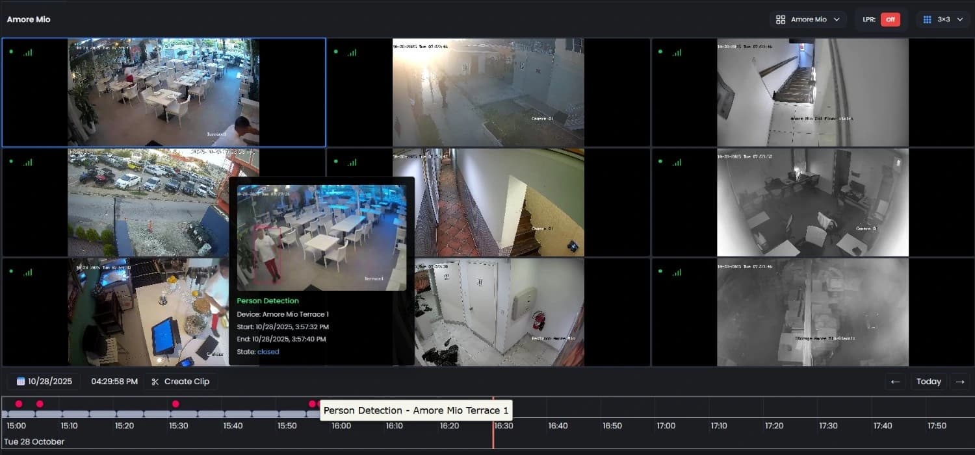Click the green status dot on parking camera
Viewport: 975px width, 455px height.
click(x=11, y=161)
